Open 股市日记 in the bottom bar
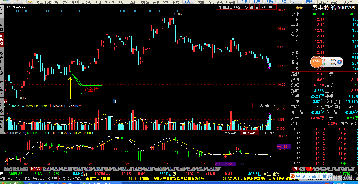358x184 pixels. (x=39, y=178)
